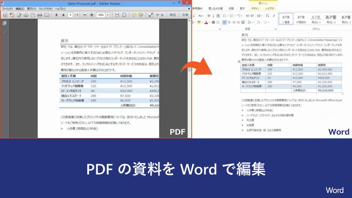
Task: Toggle justify alignment in Word
Action: click(x=238, y=22)
